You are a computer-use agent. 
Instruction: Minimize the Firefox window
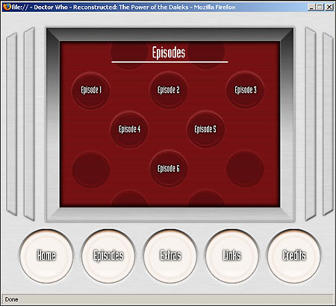(311, 7)
